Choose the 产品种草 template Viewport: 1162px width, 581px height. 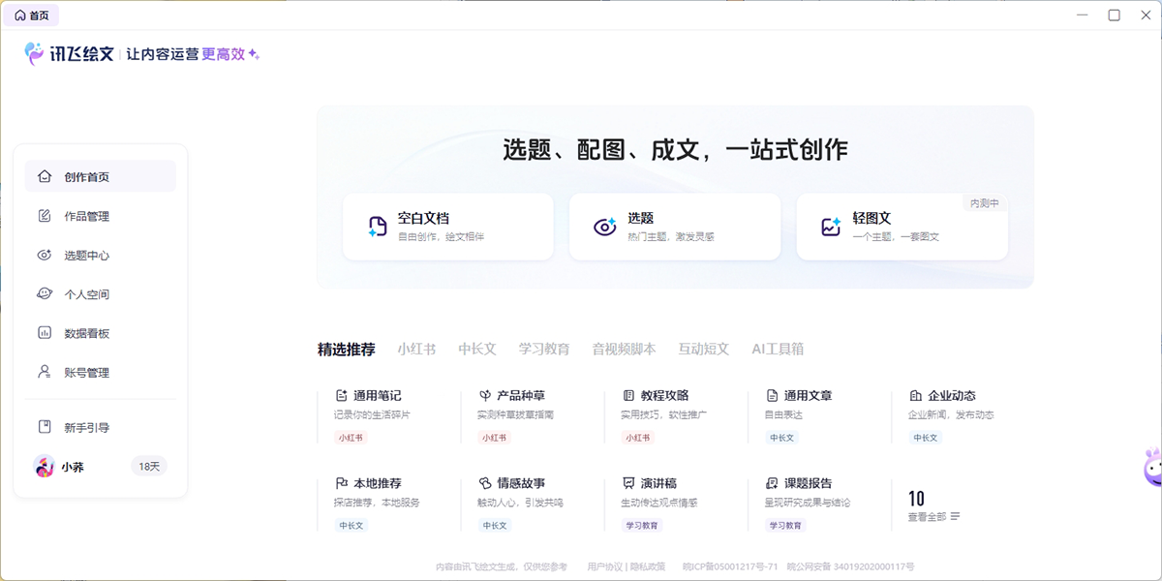[x=520, y=396]
